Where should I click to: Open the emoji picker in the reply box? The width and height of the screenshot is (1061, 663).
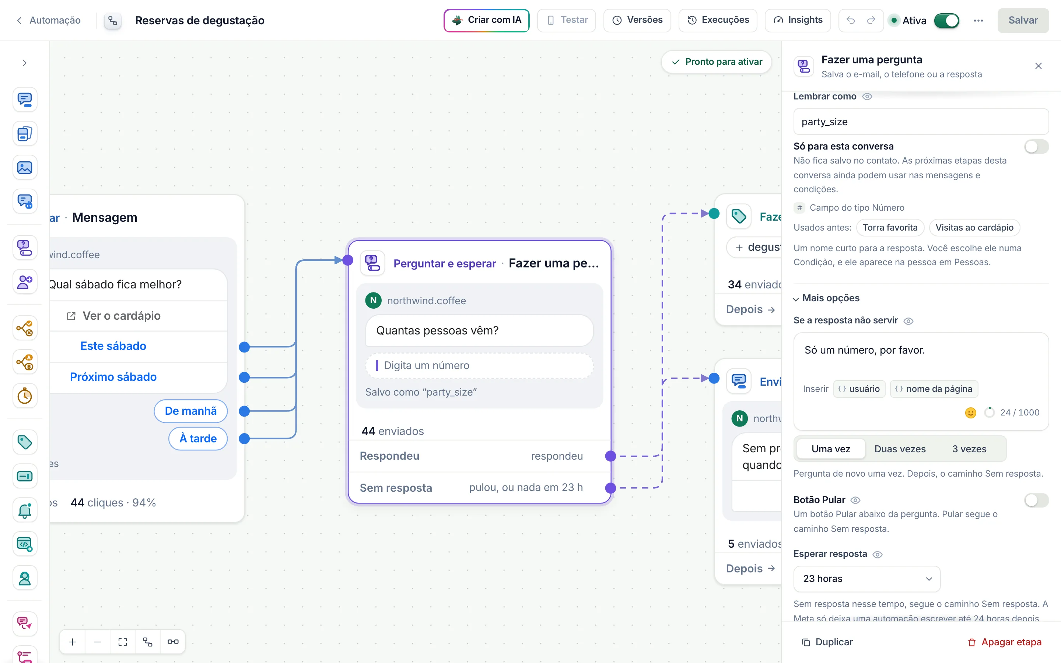coord(971,413)
